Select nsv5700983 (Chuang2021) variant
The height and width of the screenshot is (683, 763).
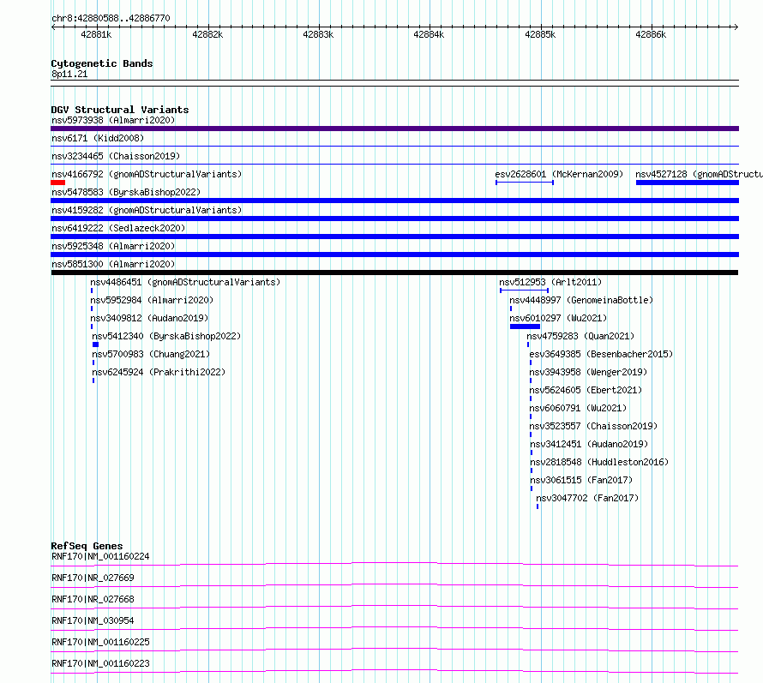[x=151, y=354]
